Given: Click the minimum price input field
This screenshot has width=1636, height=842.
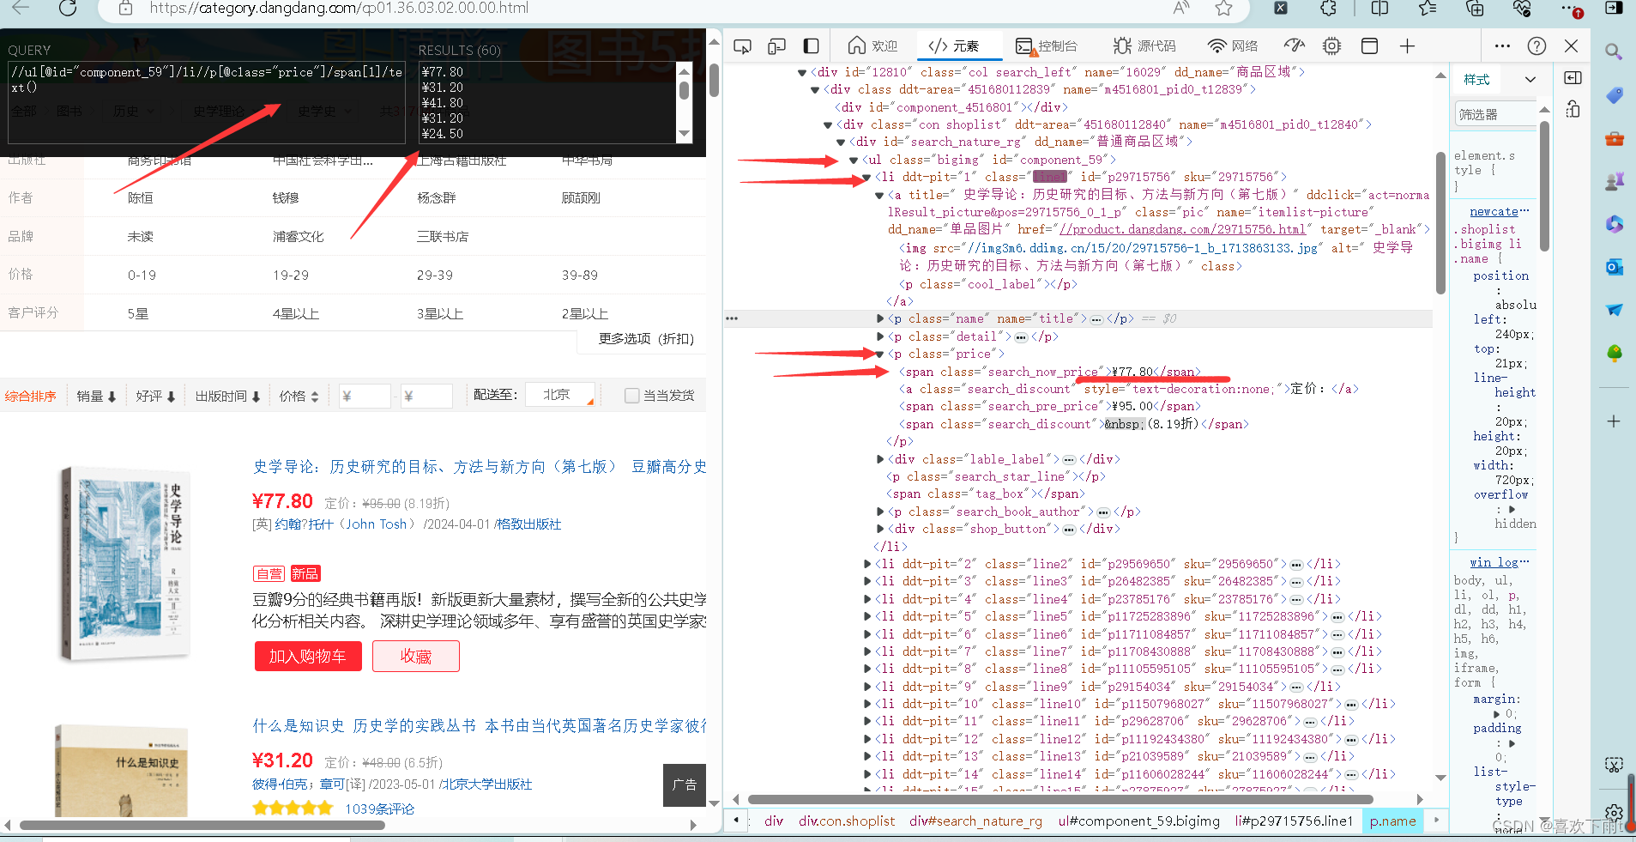Looking at the screenshot, I should coord(365,396).
